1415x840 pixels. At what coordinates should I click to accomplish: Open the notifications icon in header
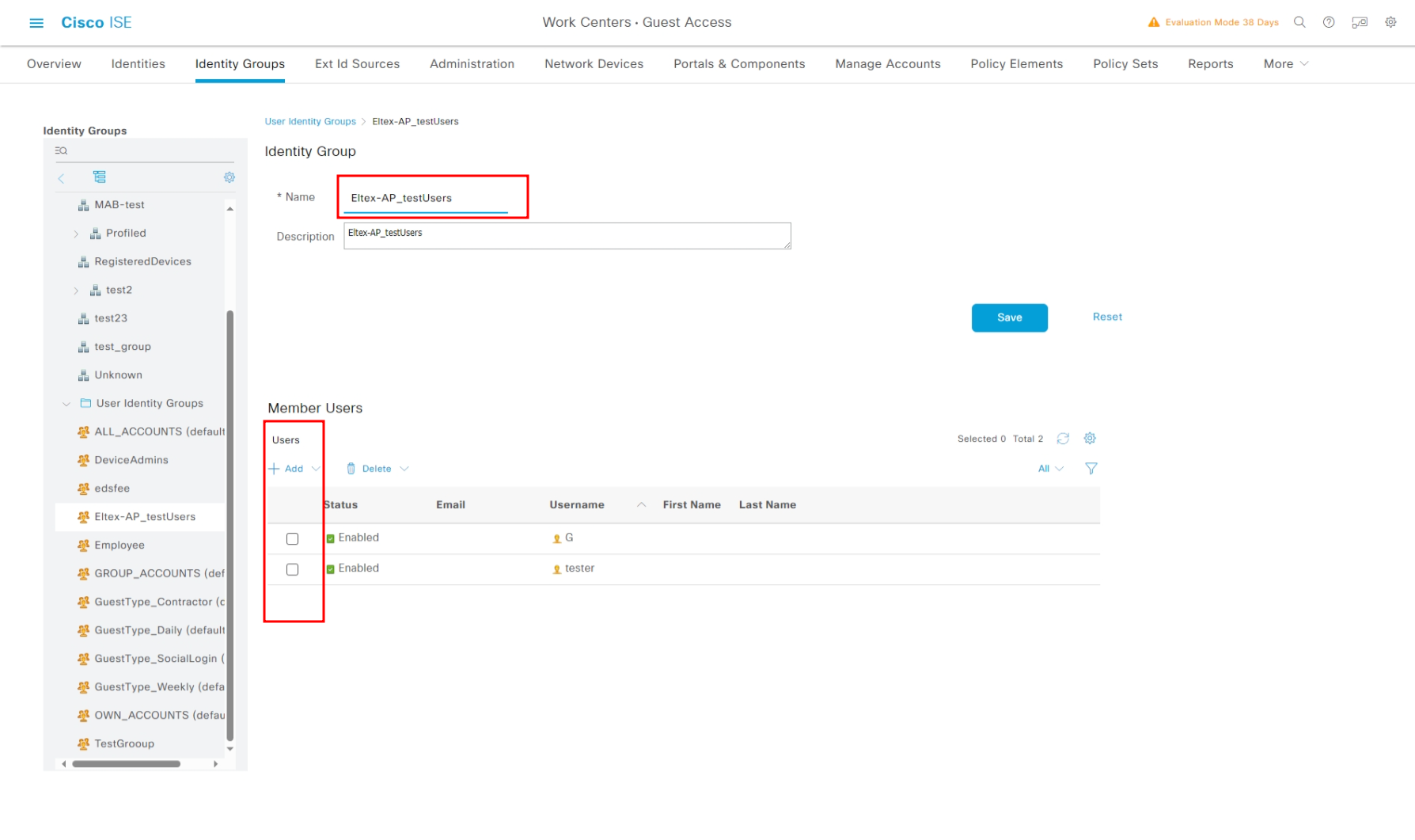click(x=1360, y=22)
